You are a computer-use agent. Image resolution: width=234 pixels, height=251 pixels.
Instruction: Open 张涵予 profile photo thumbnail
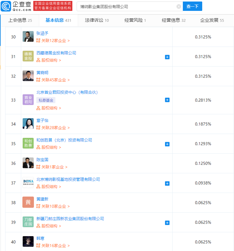coord(28,37)
